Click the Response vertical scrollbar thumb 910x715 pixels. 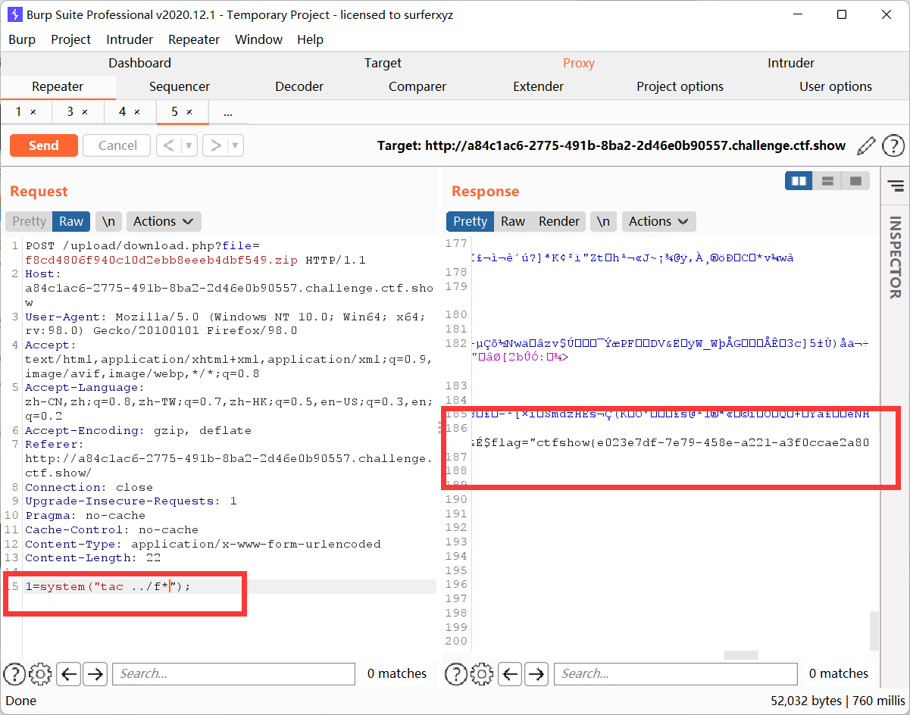(x=874, y=631)
